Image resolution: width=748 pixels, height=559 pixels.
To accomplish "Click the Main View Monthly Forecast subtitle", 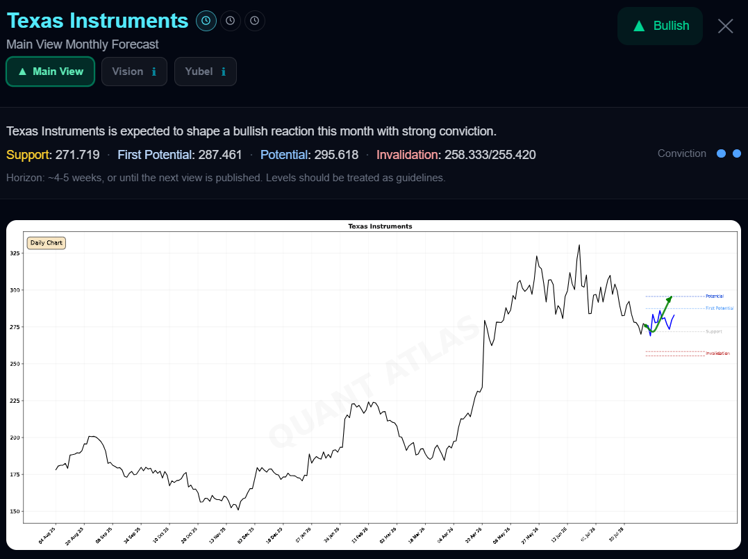I will pyautogui.click(x=83, y=44).
